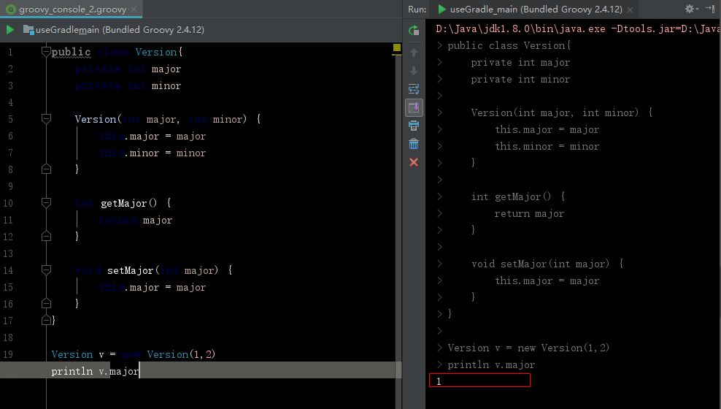This screenshot has height=409, width=721.
Task: Collapse the Version constructor fold on line 5
Action: 46,119
